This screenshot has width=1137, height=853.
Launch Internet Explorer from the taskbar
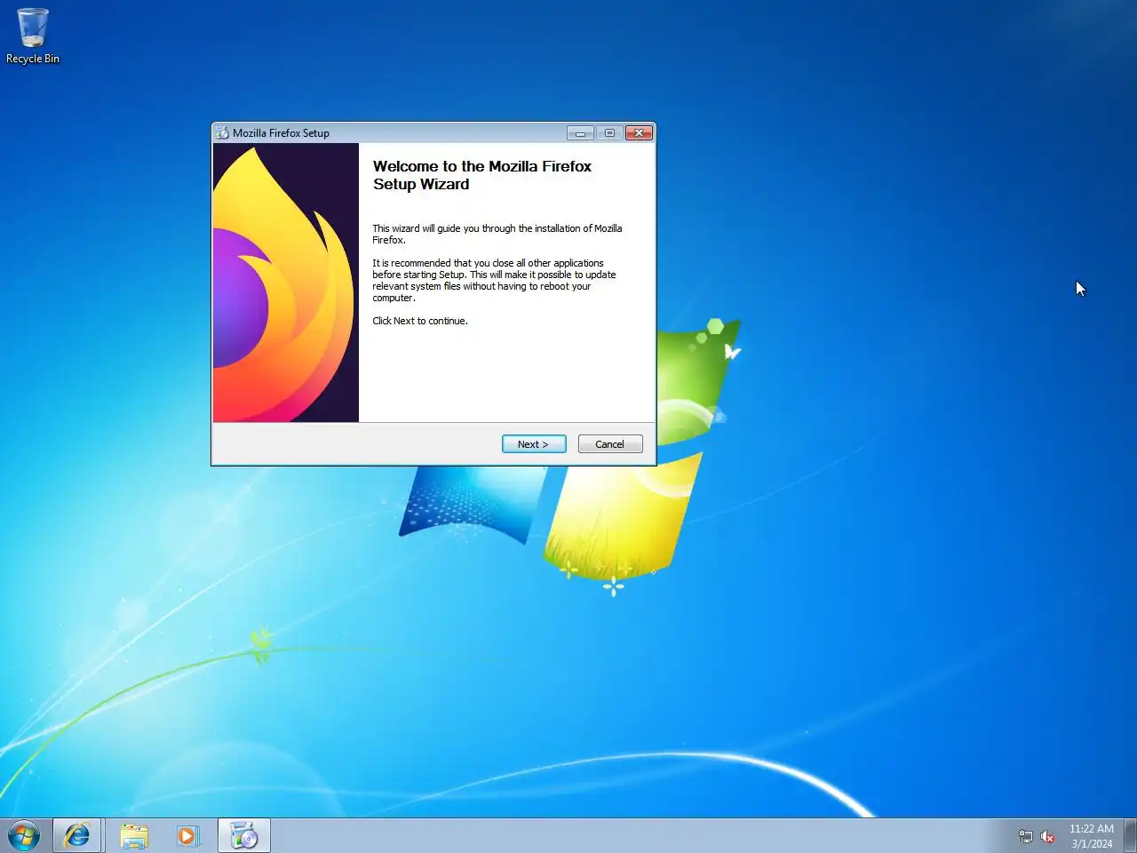pyautogui.click(x=77, y=836)
